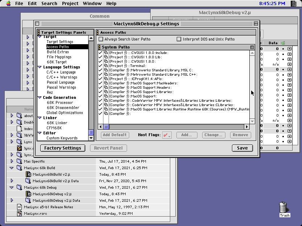Click the System Paths list resize box icon

(252, 47)
